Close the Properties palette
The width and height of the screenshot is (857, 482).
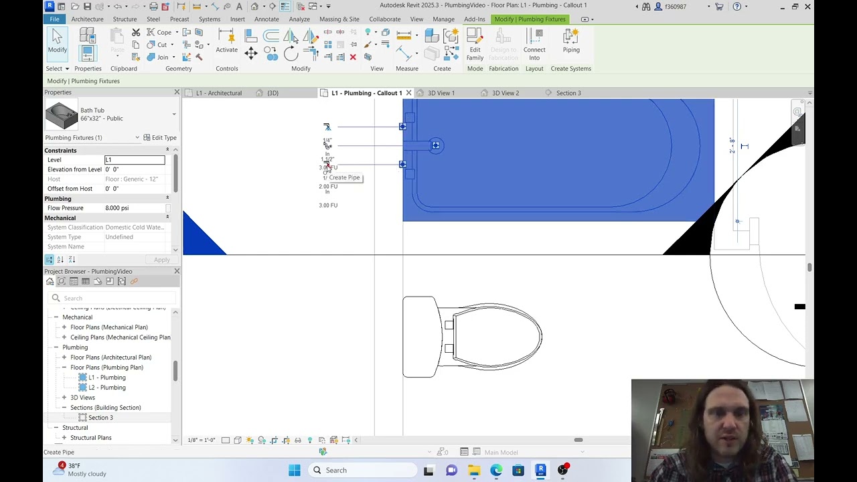(x=177, y=92)
